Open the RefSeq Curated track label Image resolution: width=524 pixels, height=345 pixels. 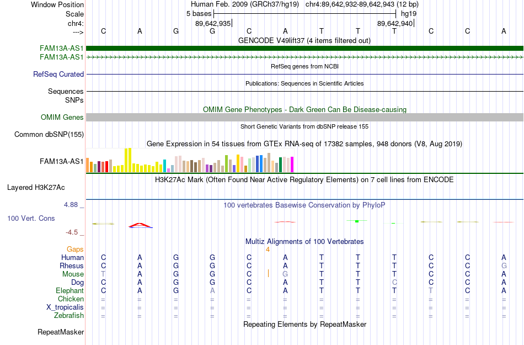coord(58,74)
